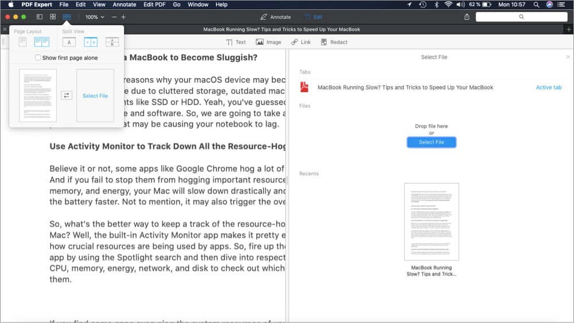The width and height of the screenshot is (574, 323).
Task: Open the Edit PDF menu
Action: pos(154,5)
